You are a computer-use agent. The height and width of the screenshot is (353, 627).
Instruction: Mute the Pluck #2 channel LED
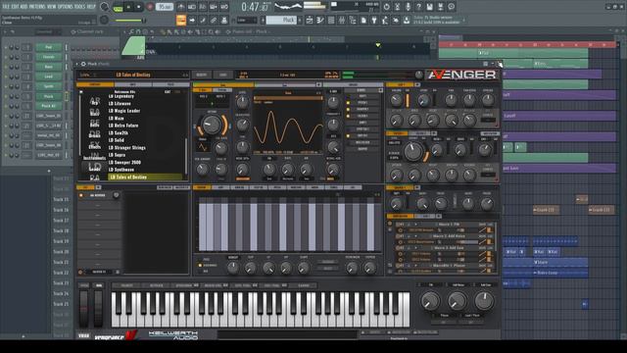(x=7, y=106)
